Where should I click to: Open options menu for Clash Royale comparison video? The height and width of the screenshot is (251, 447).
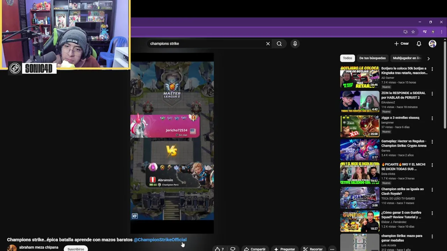coord(432,190)
